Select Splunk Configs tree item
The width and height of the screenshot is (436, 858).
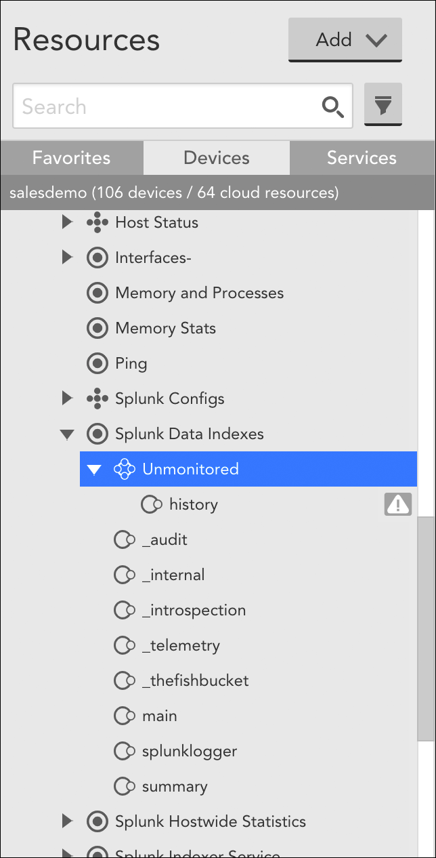(x=170, y=399)
